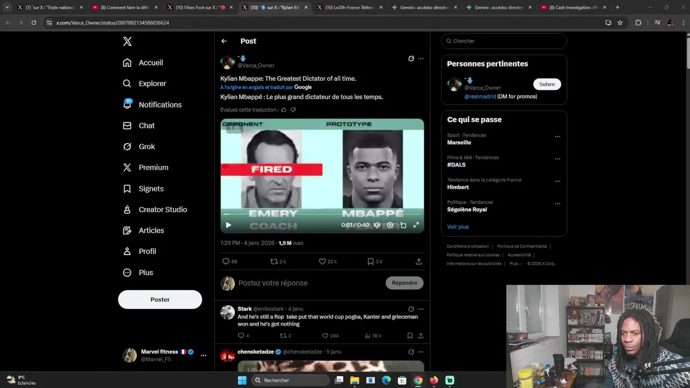This screenshot has width=690, height=388.
Task: Focus the Chercher search field
Action: point(504,41)
